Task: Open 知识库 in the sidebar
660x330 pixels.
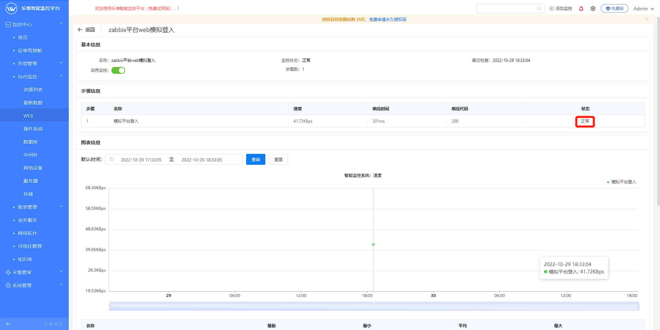Action: (x=25, y=259)
